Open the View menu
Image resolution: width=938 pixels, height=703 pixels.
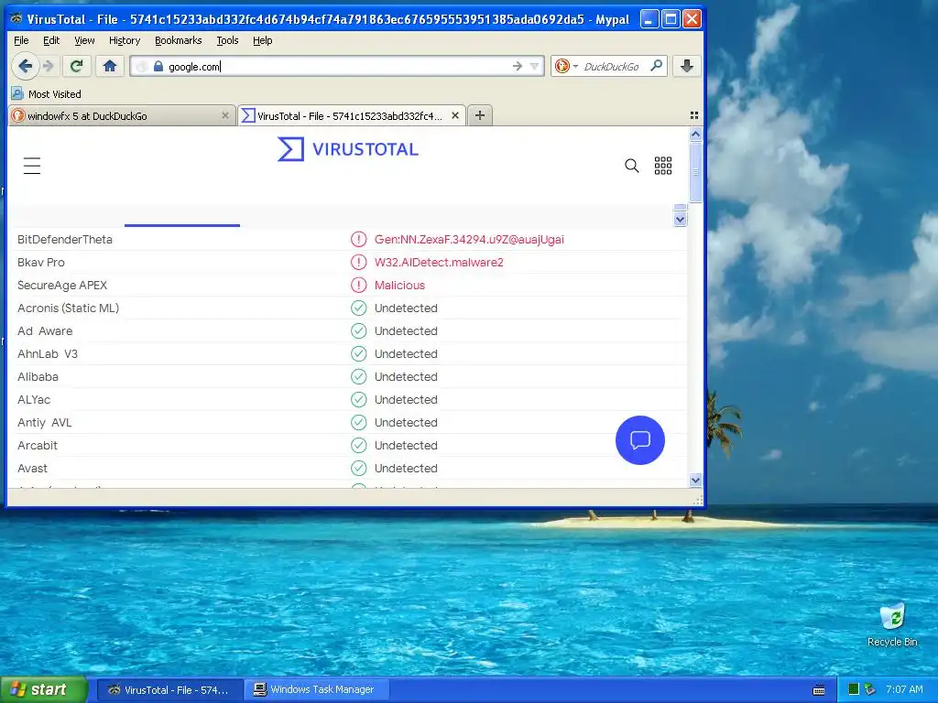[84, 40]
